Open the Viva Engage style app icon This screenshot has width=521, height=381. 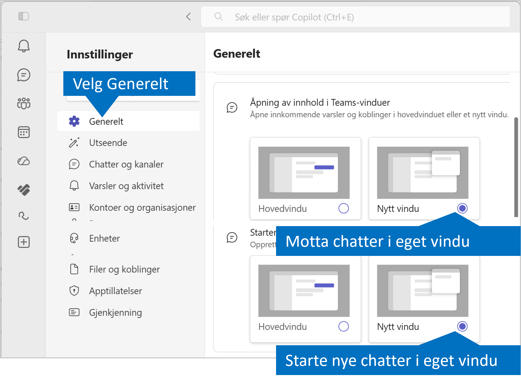point(24,190)
